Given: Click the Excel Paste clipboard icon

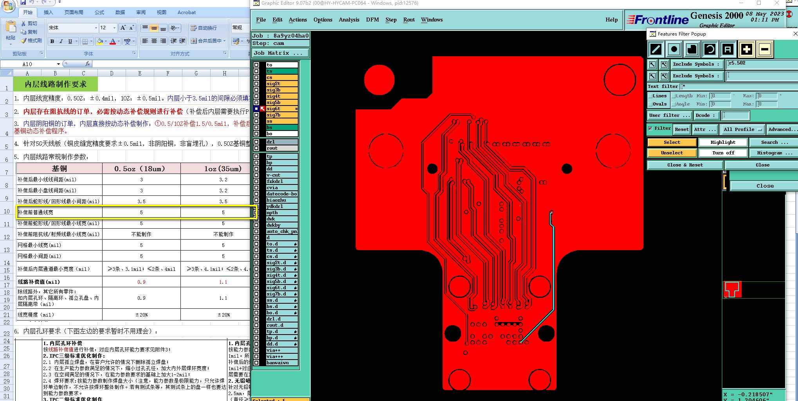Looking at the screenshot, I should [11, 27].
